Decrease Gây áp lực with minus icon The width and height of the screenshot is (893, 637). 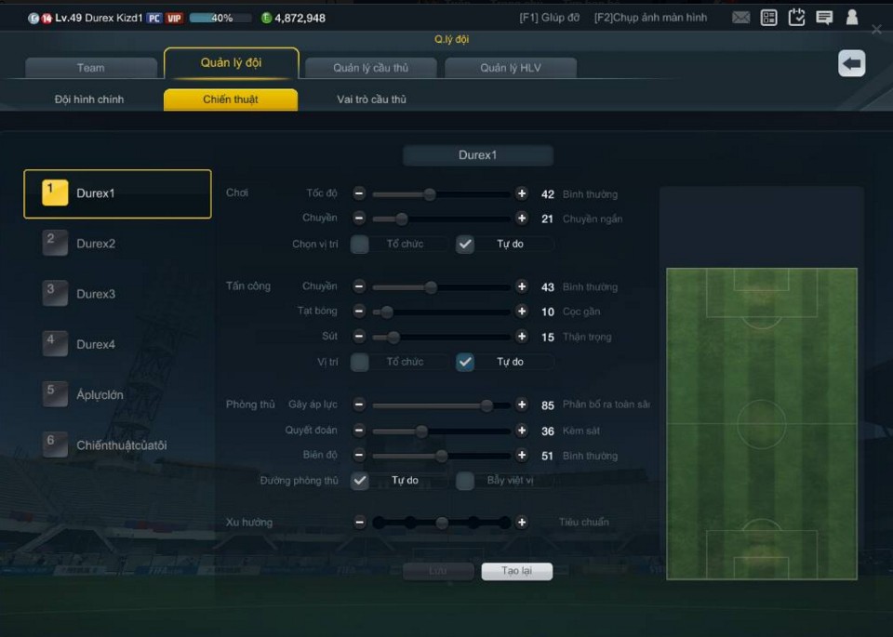359,405
